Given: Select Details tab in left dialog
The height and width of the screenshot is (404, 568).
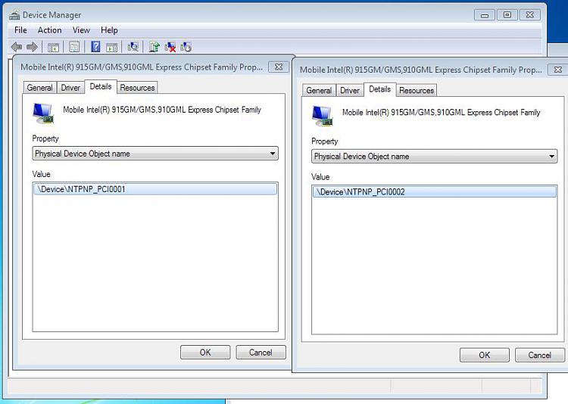Looking at the screenshot, I should 101,86.
